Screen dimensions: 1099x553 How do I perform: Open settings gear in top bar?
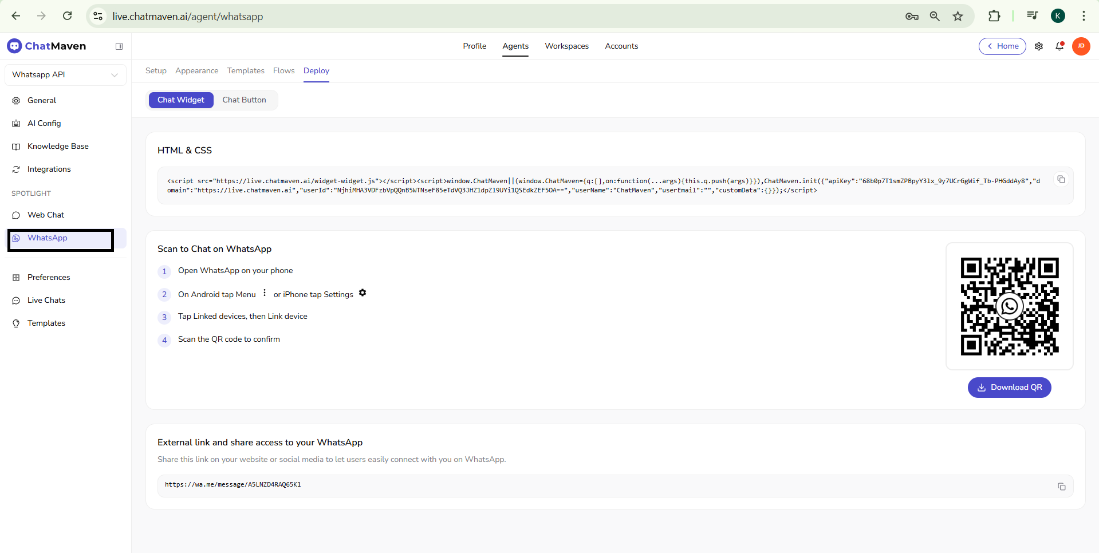[x=1039, y=46]
